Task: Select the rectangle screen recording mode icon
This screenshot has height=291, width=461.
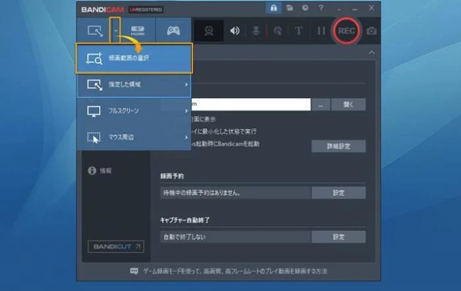Action: (95, 30)
